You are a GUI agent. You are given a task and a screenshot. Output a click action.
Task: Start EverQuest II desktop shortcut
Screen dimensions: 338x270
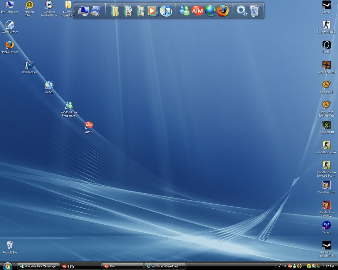326,188
